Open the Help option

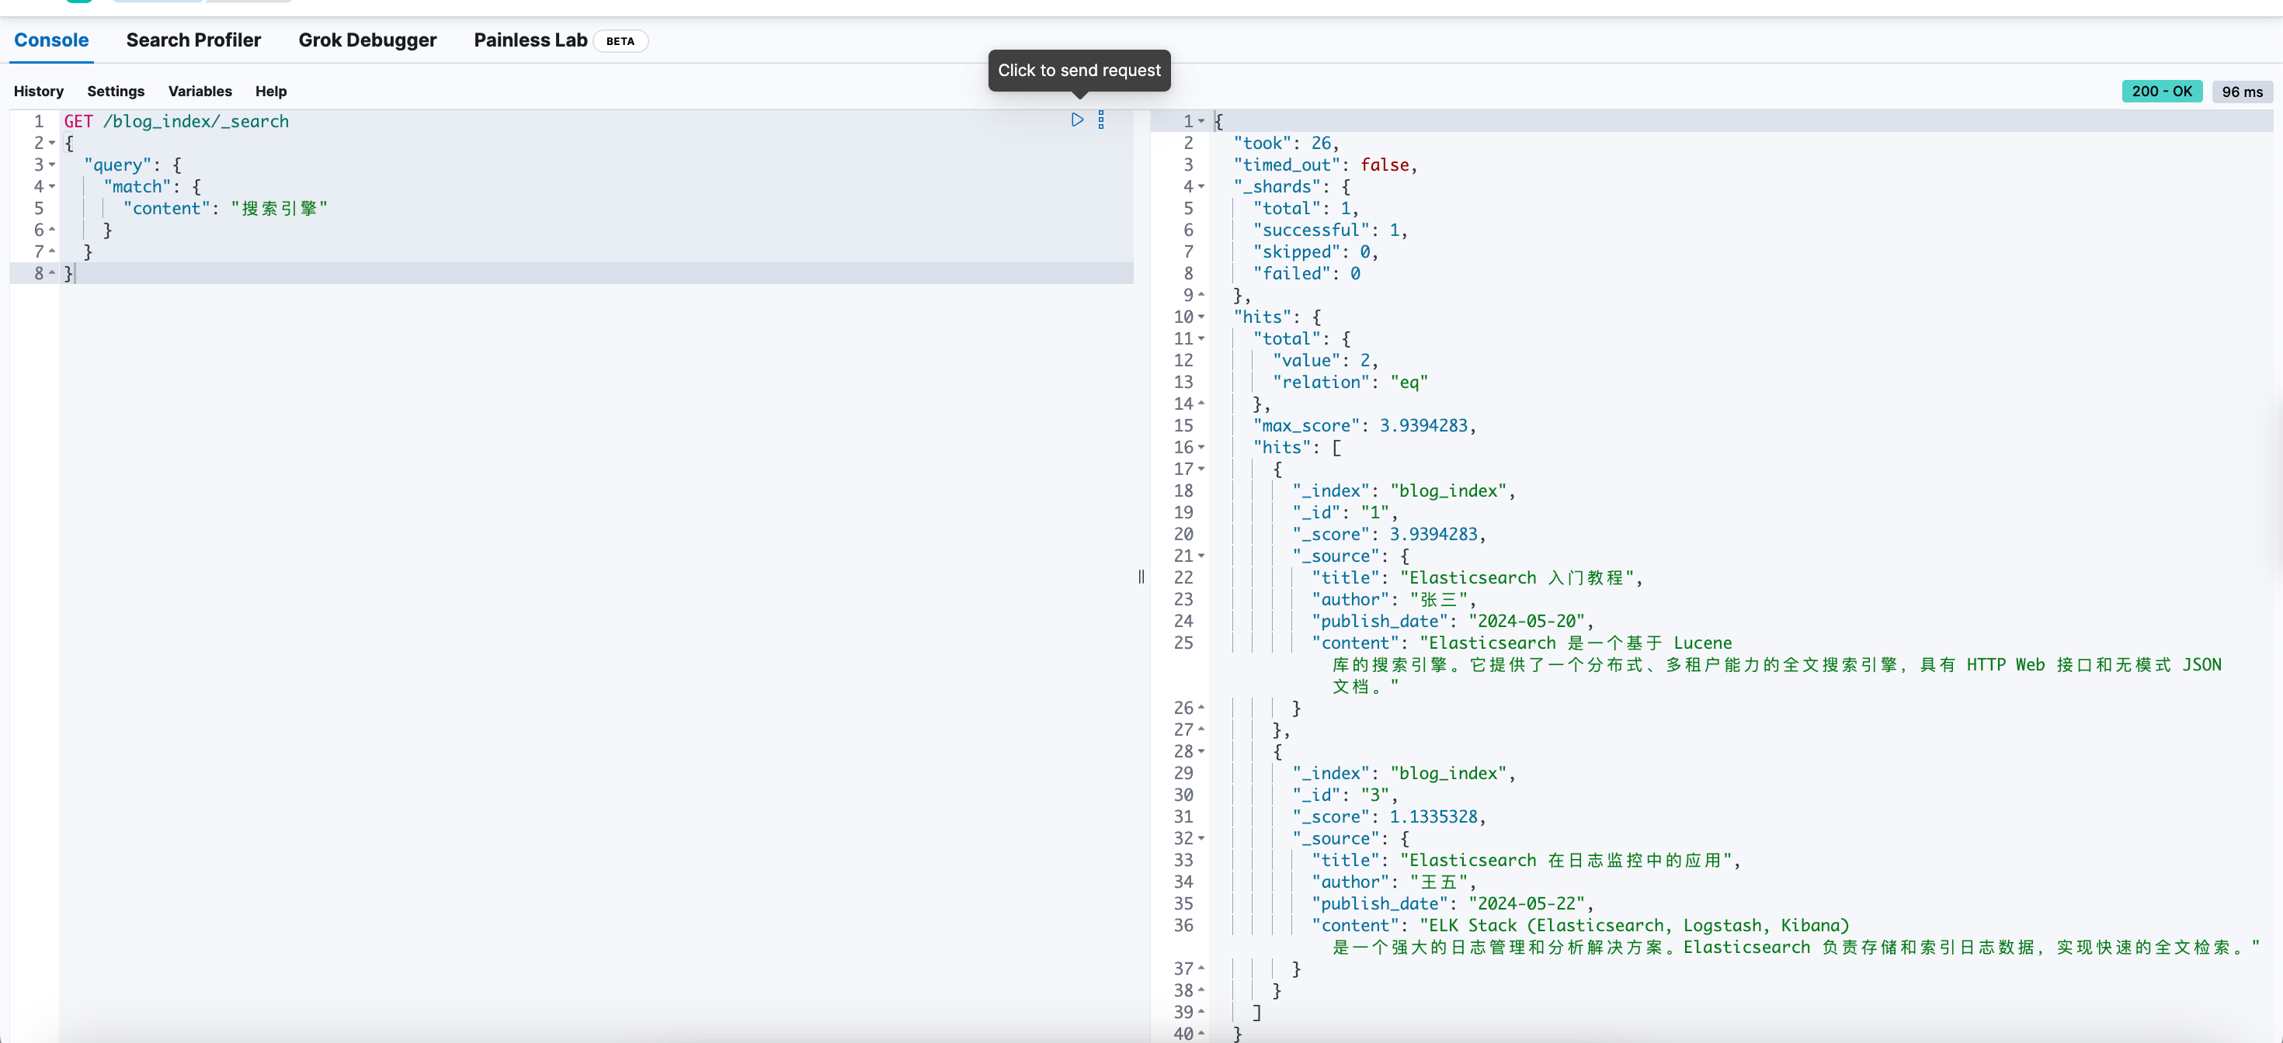tap(270, 92)
